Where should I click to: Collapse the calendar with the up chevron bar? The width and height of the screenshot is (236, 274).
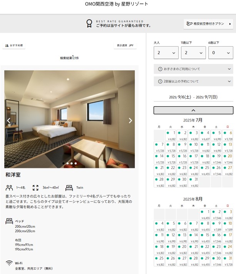point(193,110)
